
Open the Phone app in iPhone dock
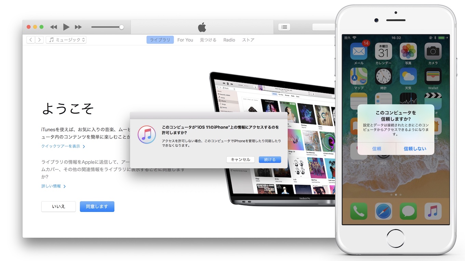tap(359, 211)
